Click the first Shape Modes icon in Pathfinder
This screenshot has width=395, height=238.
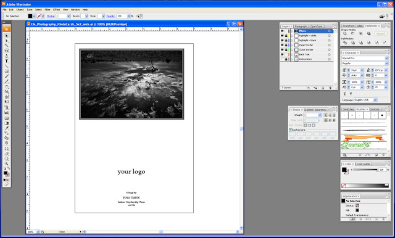tap(344, 34)
